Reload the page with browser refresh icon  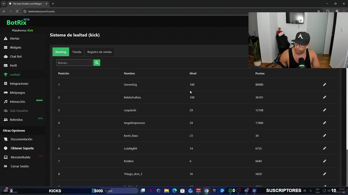[17, 11]
